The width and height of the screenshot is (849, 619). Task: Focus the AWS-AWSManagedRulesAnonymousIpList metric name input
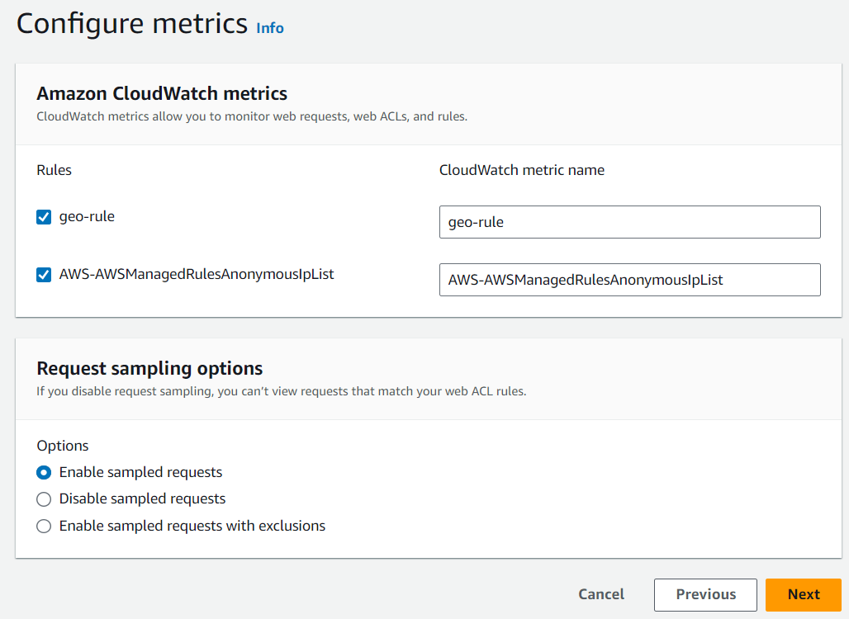pyautogui.click(x=629, y=280)
